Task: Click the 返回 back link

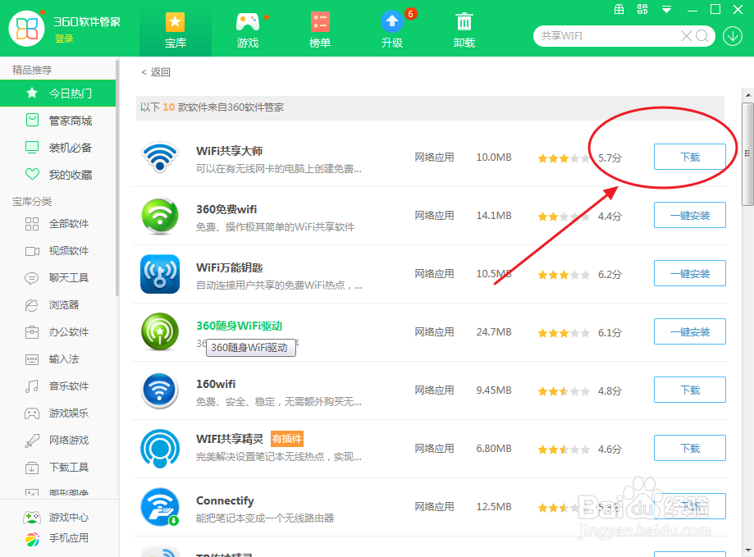Action: 156,72
